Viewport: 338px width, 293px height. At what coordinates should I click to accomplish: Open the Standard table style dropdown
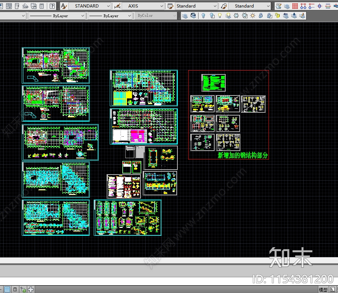[x=215, y=6]
